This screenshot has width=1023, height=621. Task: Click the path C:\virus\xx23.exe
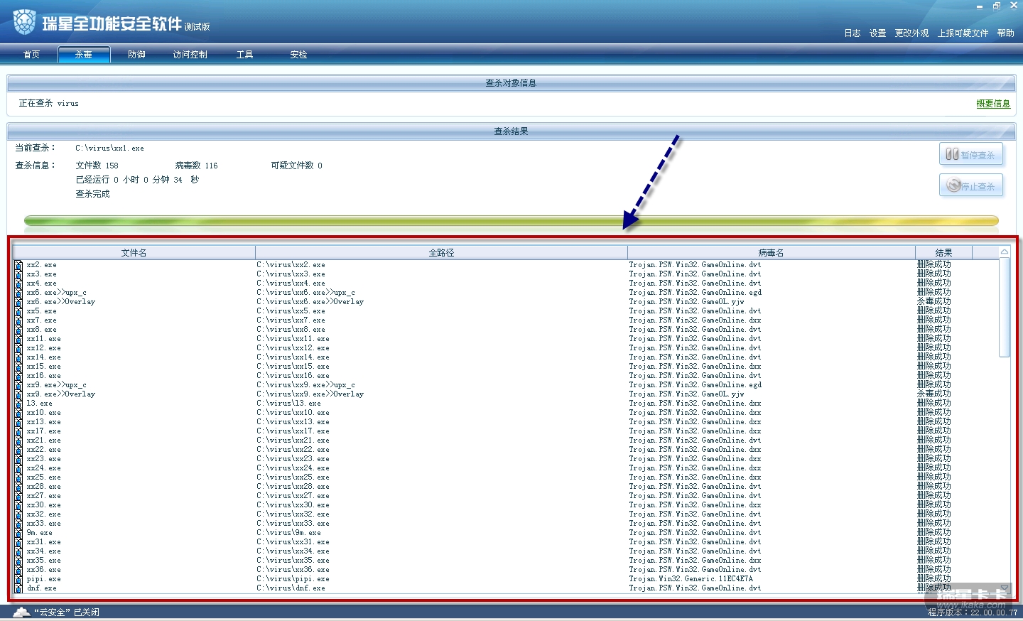tap(293, 459)
